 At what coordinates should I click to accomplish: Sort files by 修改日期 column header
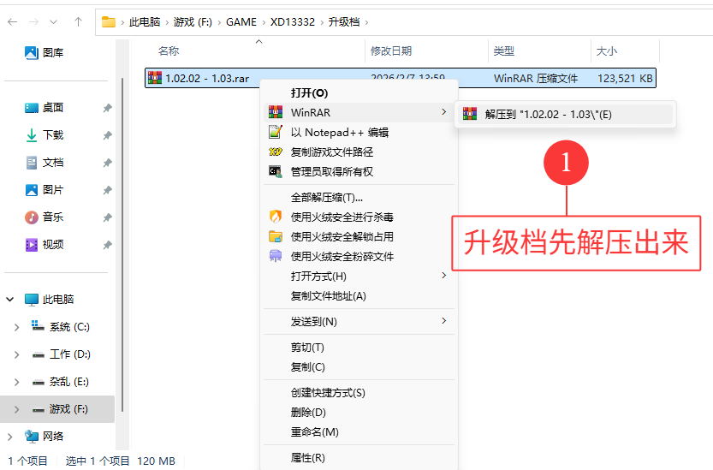tap(391, 51)
